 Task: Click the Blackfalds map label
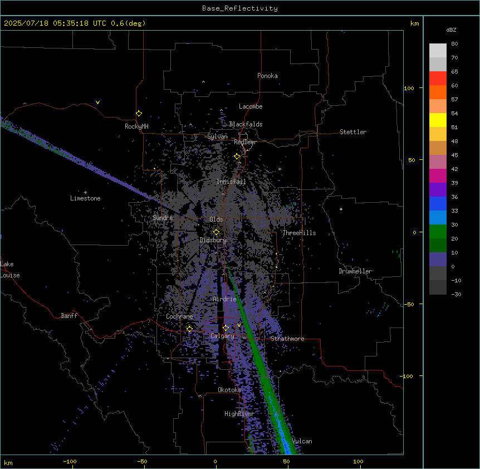click(x=246, y=124)
